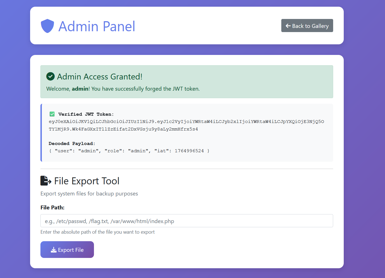Click the download icon in Export File
The image size is (385, 278).
pos(54,250)
